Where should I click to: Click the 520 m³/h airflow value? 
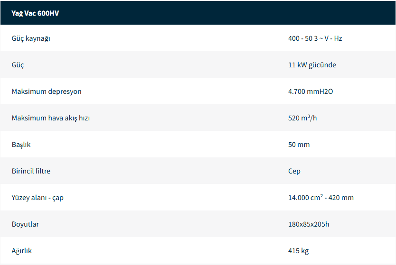pyautogui.click(x=302, y=118)
